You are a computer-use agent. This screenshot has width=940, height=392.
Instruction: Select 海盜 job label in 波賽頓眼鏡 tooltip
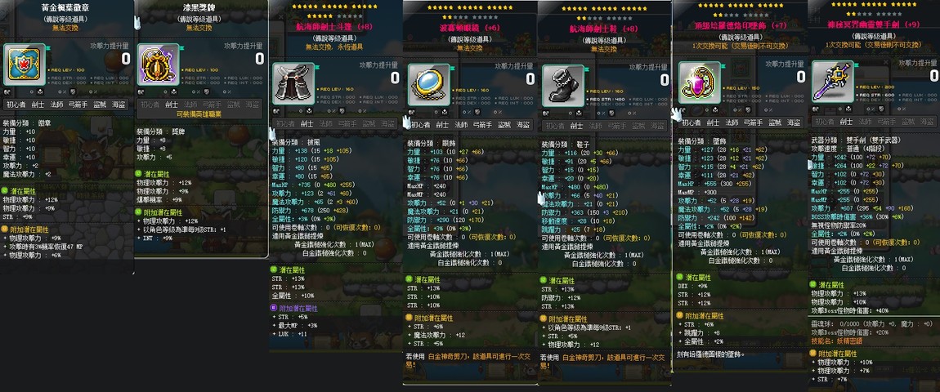[523, 125]
